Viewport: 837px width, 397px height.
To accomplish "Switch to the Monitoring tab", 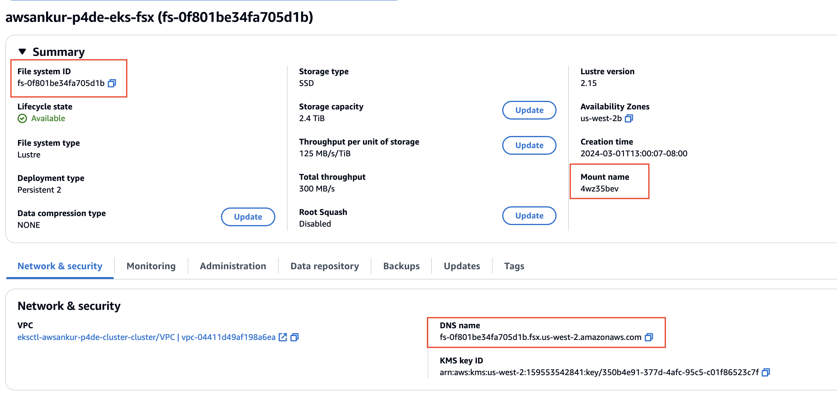I will click(151, 266).
